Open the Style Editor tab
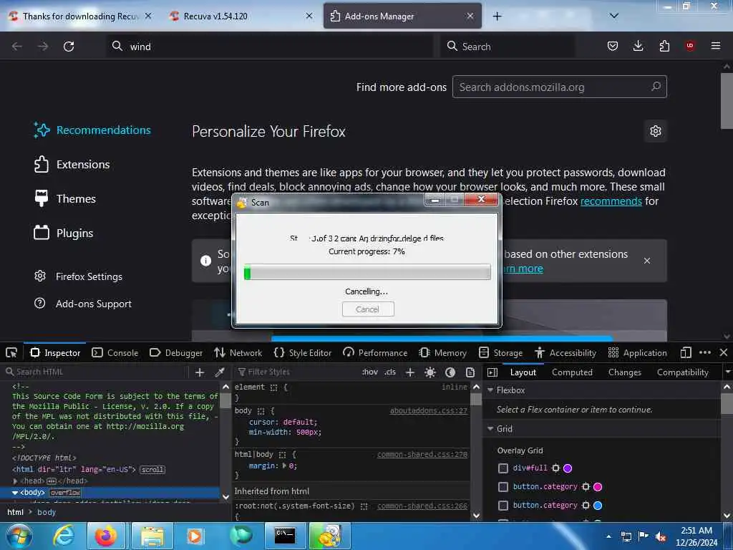 coord(303,352)
